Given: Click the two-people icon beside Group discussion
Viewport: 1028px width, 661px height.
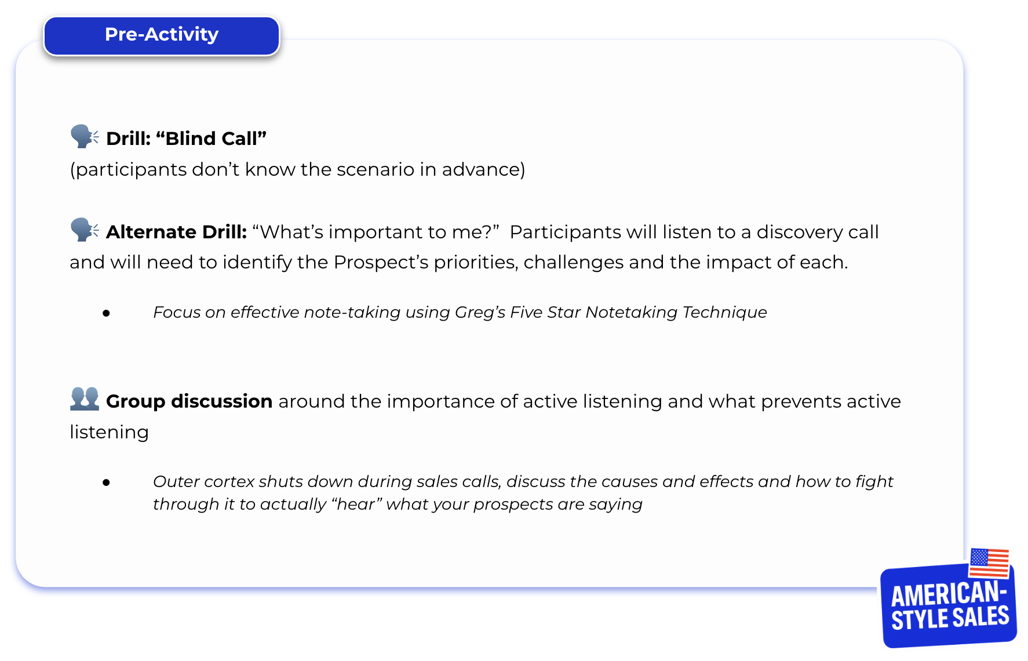Looking at the screenshot, I should 85,399.
